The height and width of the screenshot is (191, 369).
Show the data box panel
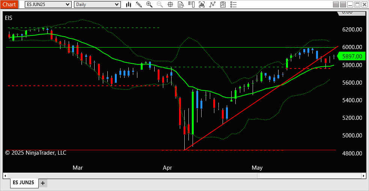click(181, 4)
